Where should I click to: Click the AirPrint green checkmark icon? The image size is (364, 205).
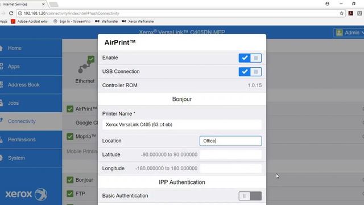pyautogui.click(x=70, y=109)
